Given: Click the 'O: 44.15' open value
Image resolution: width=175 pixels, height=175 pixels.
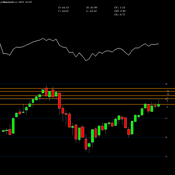Looking at the screenshot, I should click(63, 8).
